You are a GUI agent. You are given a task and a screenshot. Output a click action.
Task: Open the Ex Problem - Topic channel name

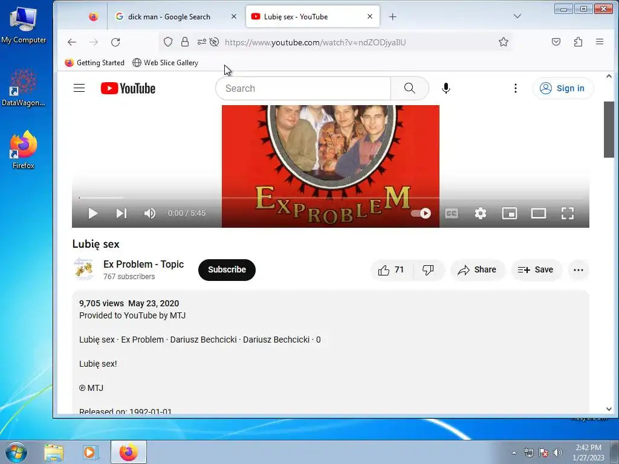pos(144,265)
